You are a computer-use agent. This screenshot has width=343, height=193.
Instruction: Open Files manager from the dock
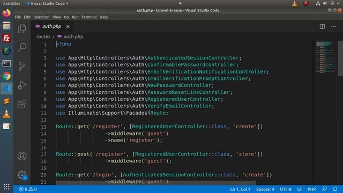click(6, 26)
